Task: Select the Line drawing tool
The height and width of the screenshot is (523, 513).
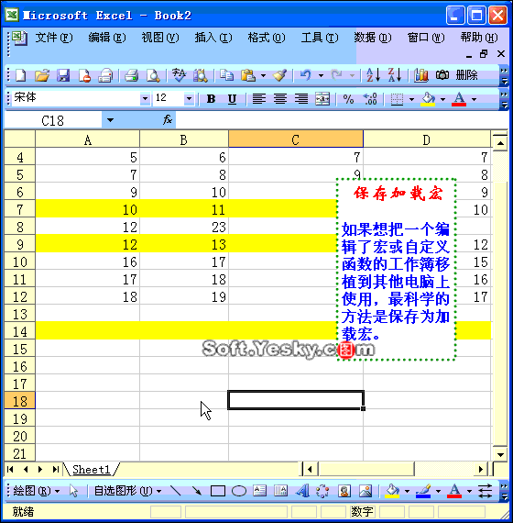Action: pyautogui.click(x=175, y=491)
